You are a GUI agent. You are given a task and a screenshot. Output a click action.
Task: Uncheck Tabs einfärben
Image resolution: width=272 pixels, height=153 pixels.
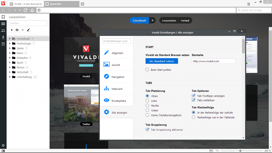point(193,100)
